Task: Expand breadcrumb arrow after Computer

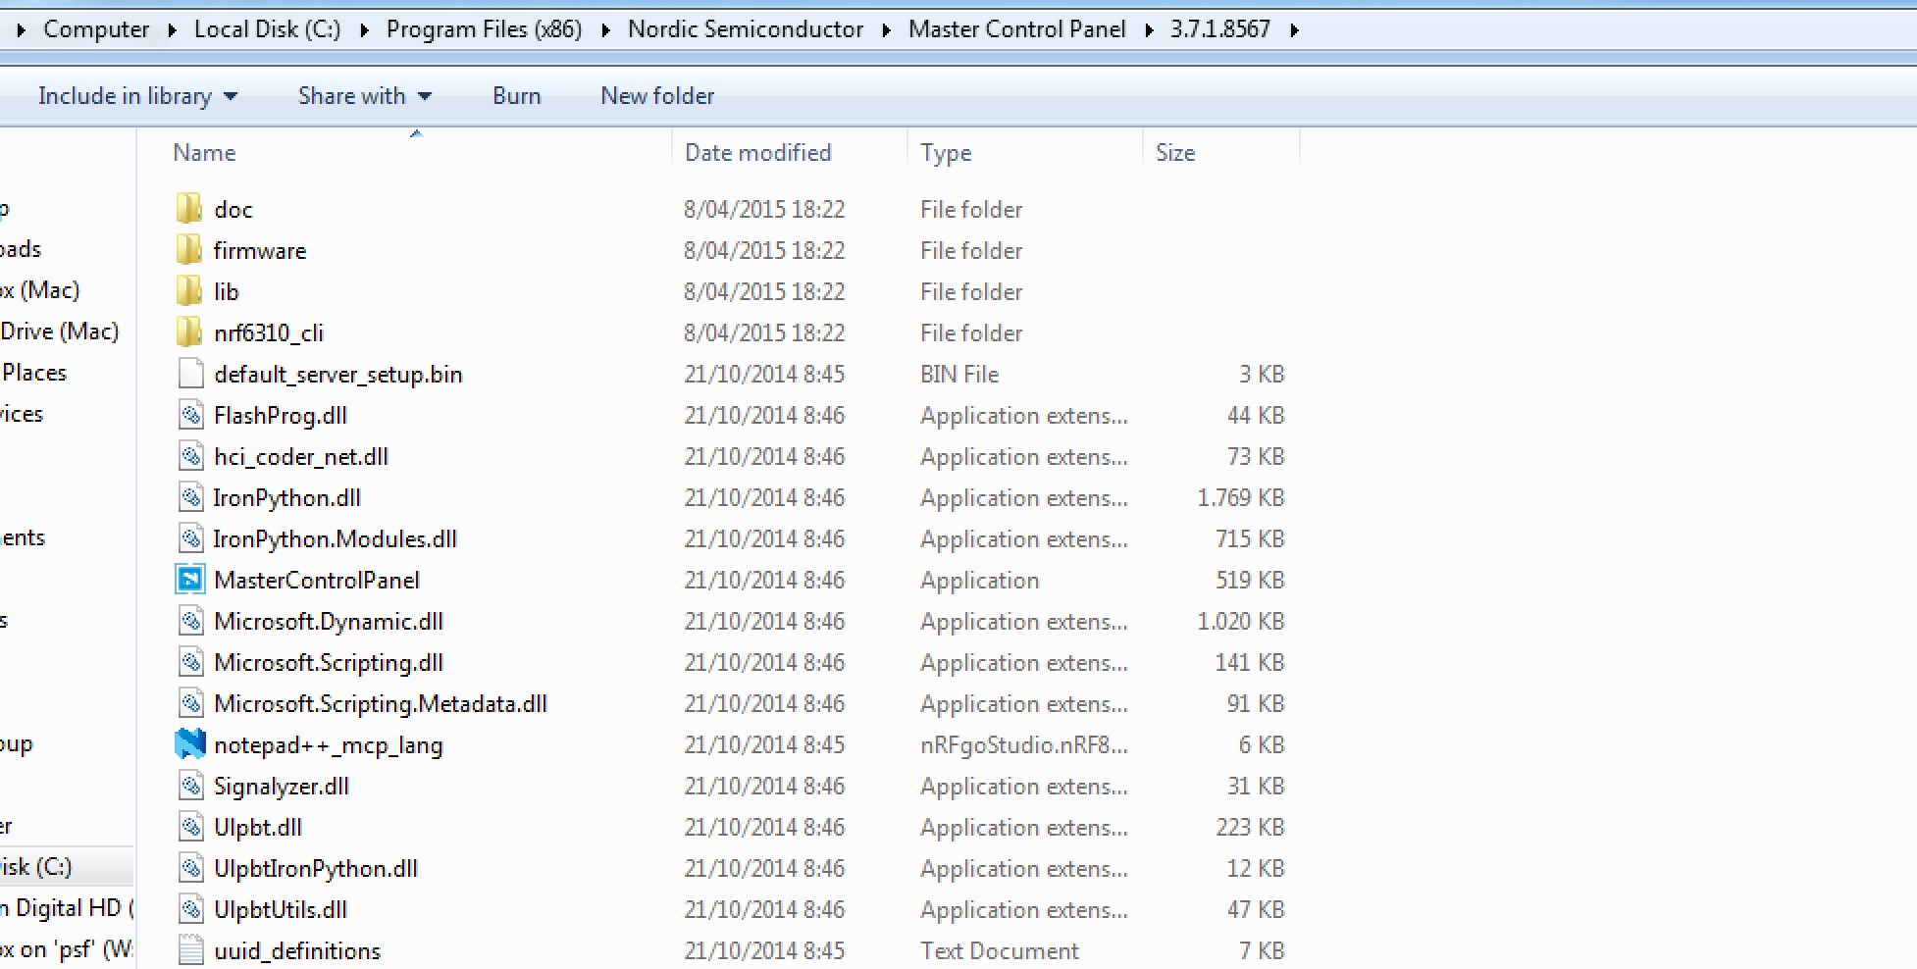Action: point(173,30)
